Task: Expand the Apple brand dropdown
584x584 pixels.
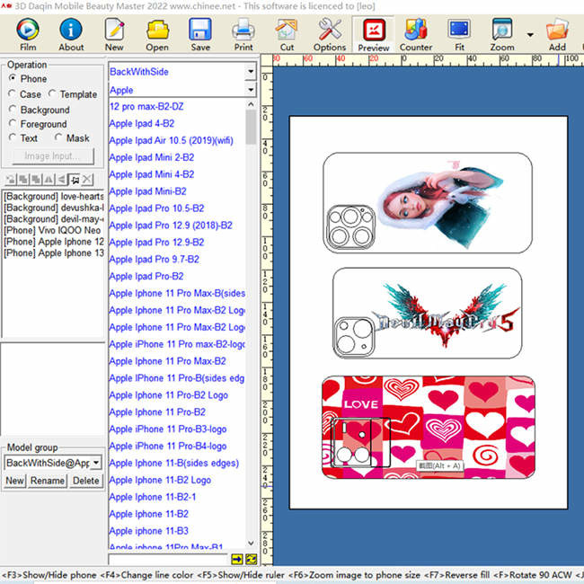Action: click(x=251, y=90)
